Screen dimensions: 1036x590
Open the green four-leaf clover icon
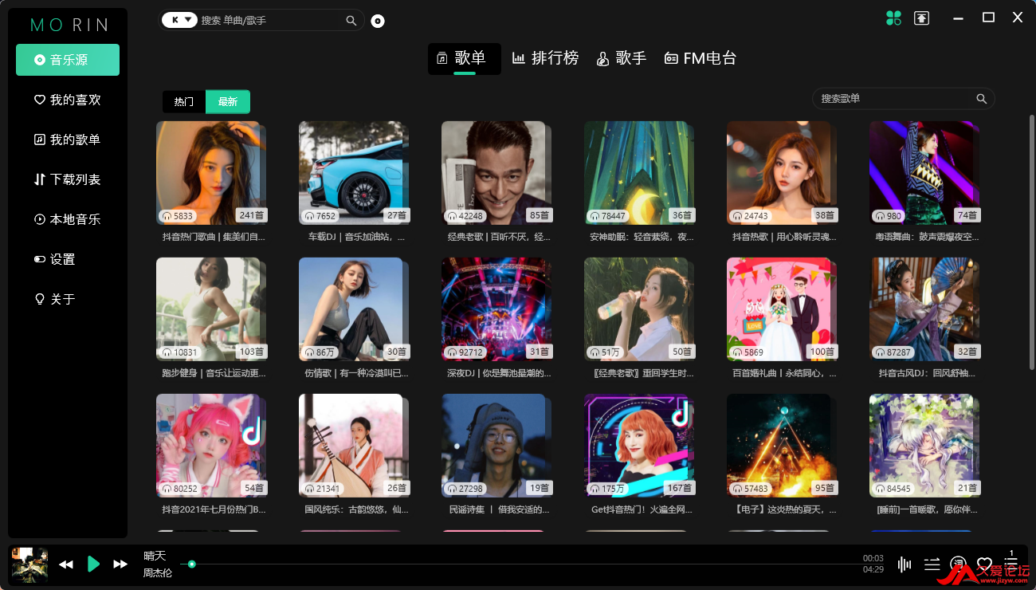893,18
